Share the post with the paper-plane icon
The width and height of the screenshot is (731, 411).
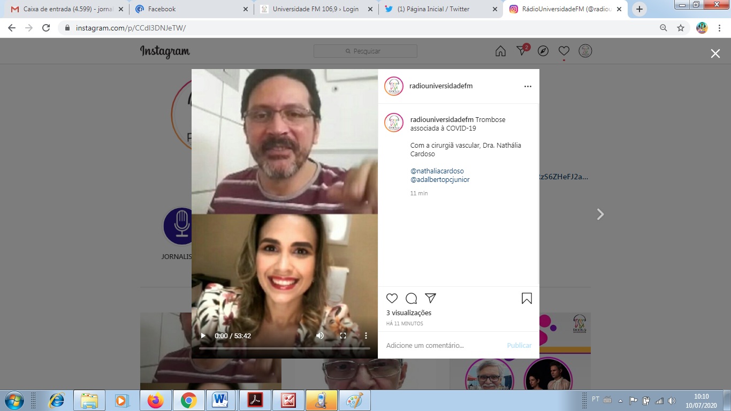(x=430, y=298)
